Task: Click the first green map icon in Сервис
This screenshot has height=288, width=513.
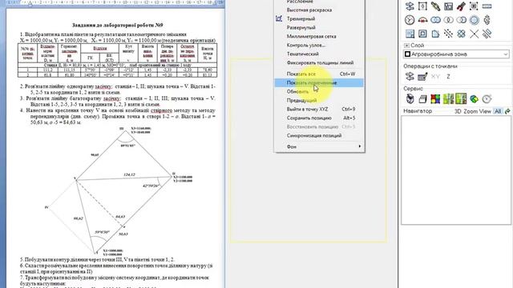Action: [448, 98]
